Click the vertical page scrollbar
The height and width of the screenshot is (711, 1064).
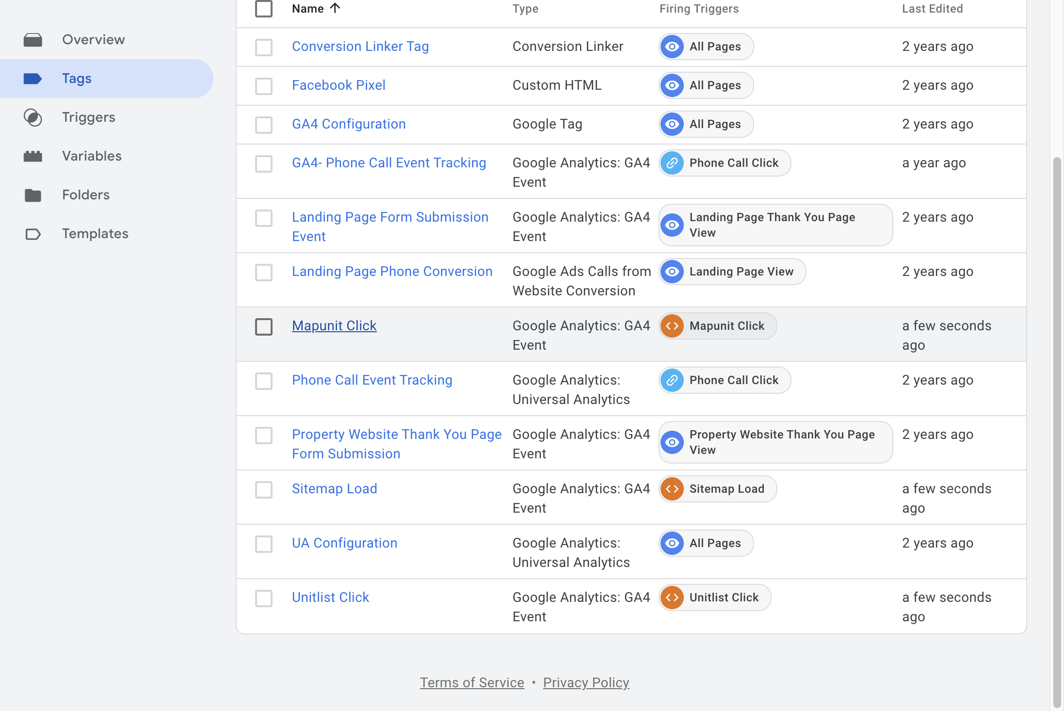coord(1057,432)
